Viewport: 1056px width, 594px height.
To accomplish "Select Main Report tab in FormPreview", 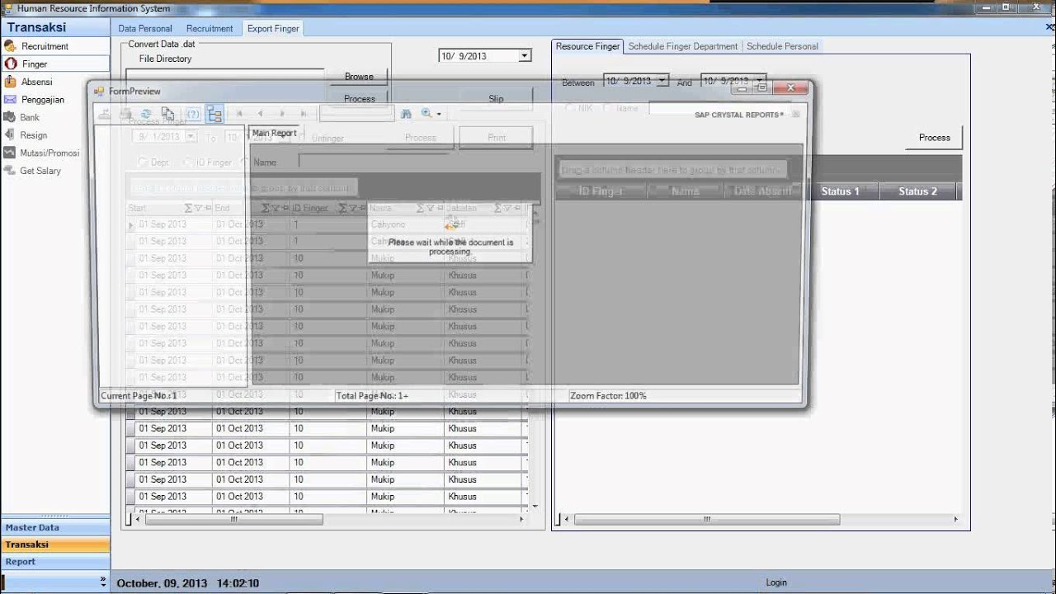I will 274,133.
